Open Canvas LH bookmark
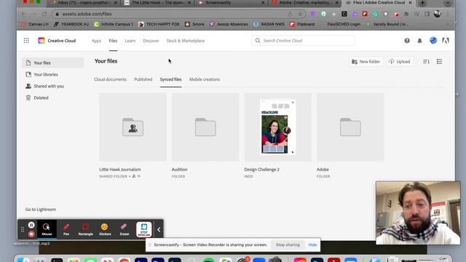 coord(36,24)
